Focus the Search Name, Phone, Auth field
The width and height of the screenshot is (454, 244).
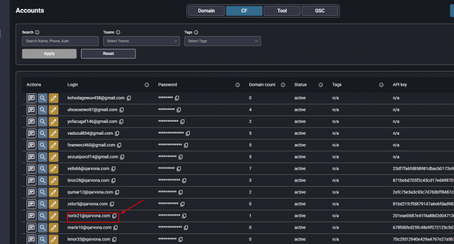pos(60,41)
